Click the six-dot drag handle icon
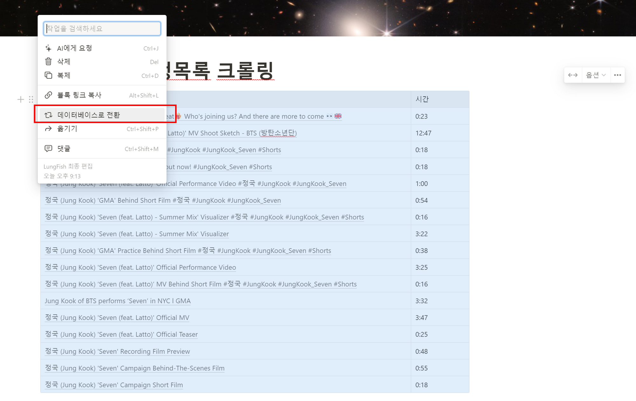The image size is (636, 401). [x=31, y=100]
